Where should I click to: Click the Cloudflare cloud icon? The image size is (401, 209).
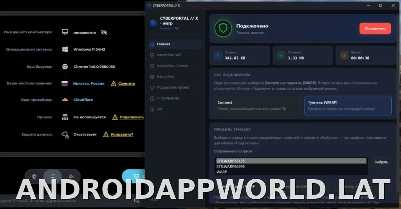click(x=65, y=100)
